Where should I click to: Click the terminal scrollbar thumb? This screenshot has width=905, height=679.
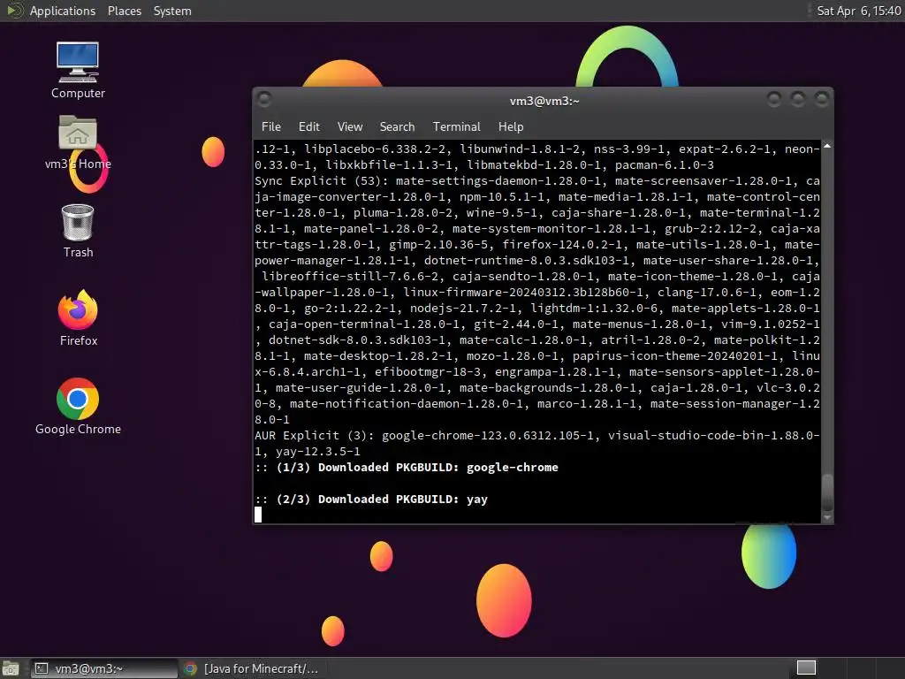tap(827, 492)
